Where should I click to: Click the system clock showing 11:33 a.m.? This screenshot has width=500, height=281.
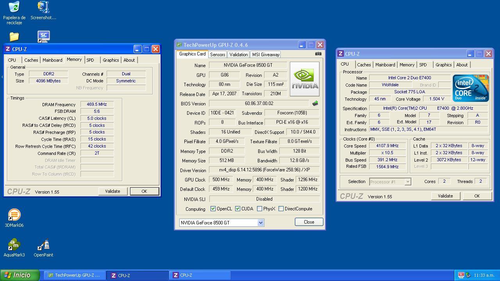click(x=484, y=275)
